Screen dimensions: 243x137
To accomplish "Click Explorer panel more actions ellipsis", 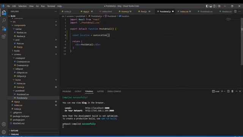I will click(56, 11).
